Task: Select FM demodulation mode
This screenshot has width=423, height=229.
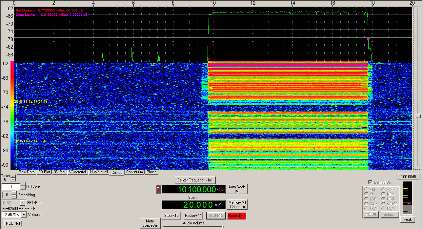Action: 366,194
